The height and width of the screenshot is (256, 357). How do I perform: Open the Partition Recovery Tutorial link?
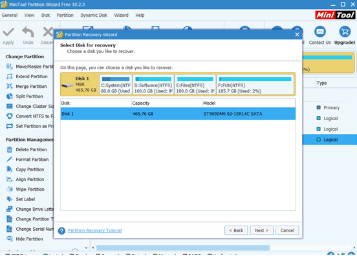point(95,231)
